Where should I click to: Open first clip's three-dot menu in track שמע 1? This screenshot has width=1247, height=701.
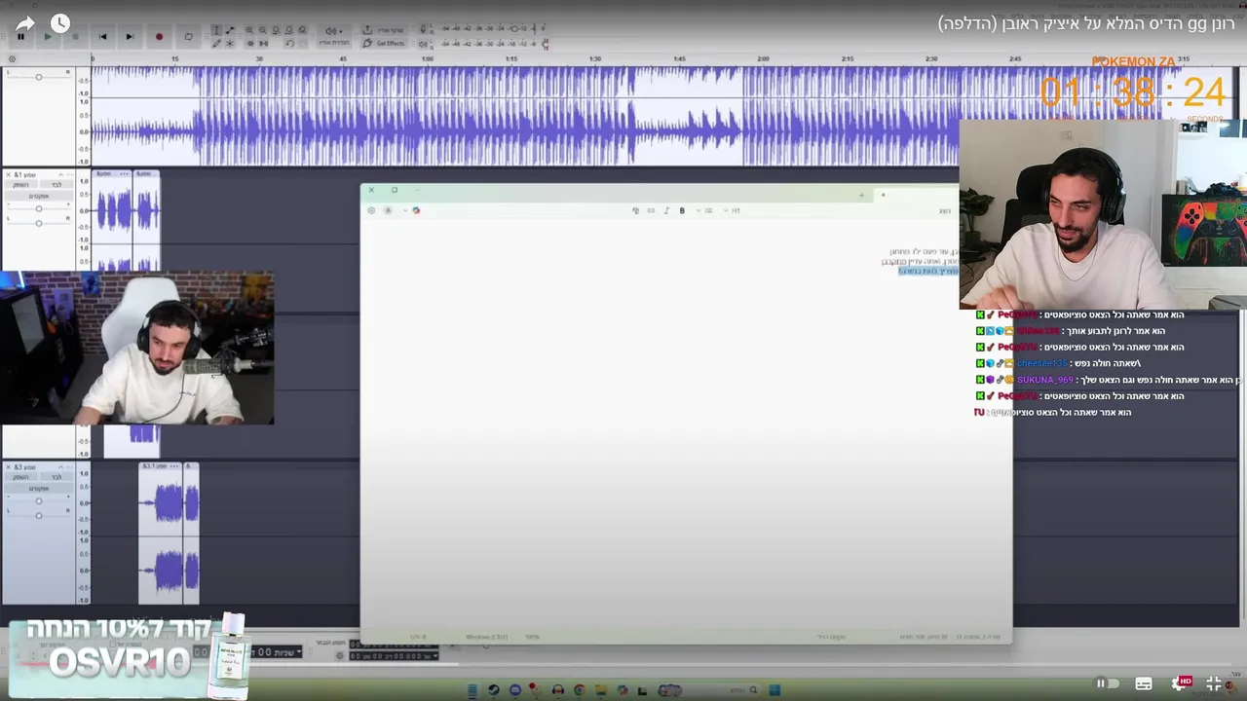(124, 173)
